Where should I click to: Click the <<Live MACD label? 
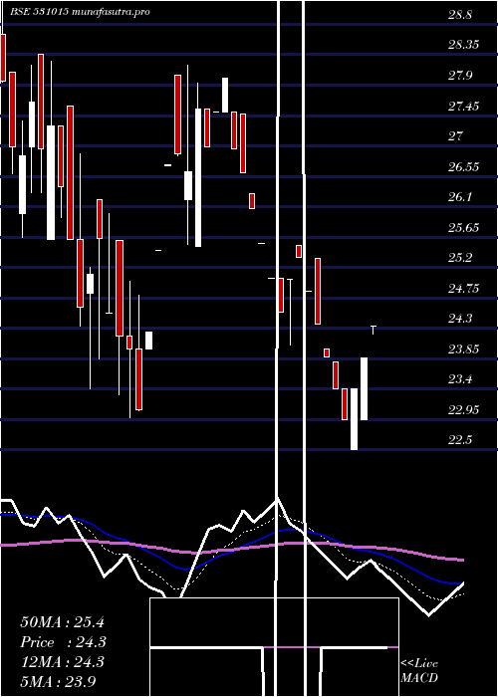pyautogui.click(x=419, y=671)
